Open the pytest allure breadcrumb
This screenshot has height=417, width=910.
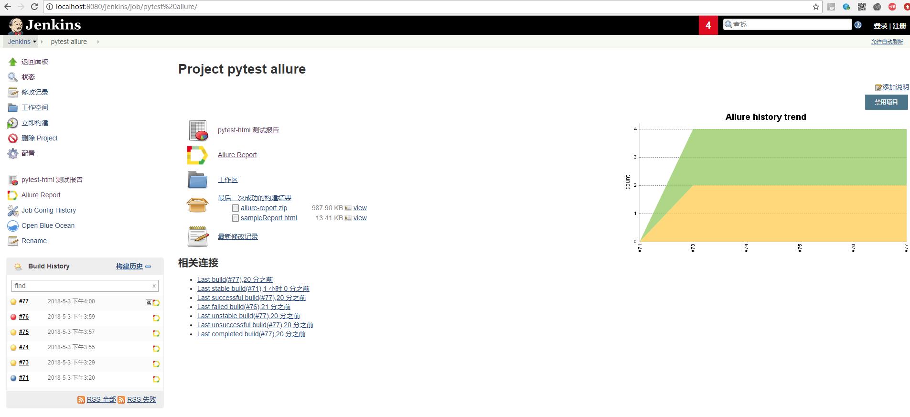point(69,42)
